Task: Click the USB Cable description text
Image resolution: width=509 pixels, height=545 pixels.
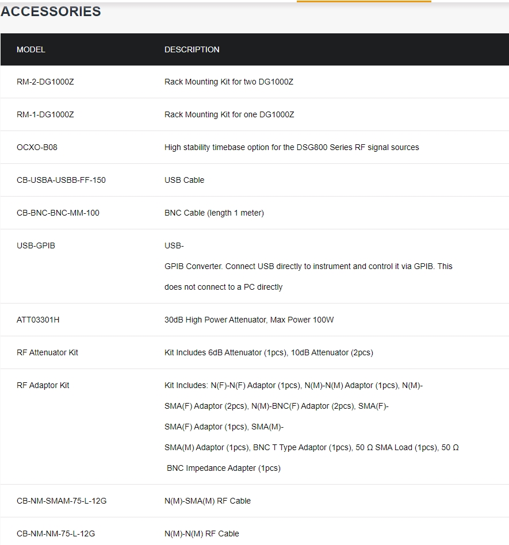Action: pyautogui.click(x=184, y=180)
